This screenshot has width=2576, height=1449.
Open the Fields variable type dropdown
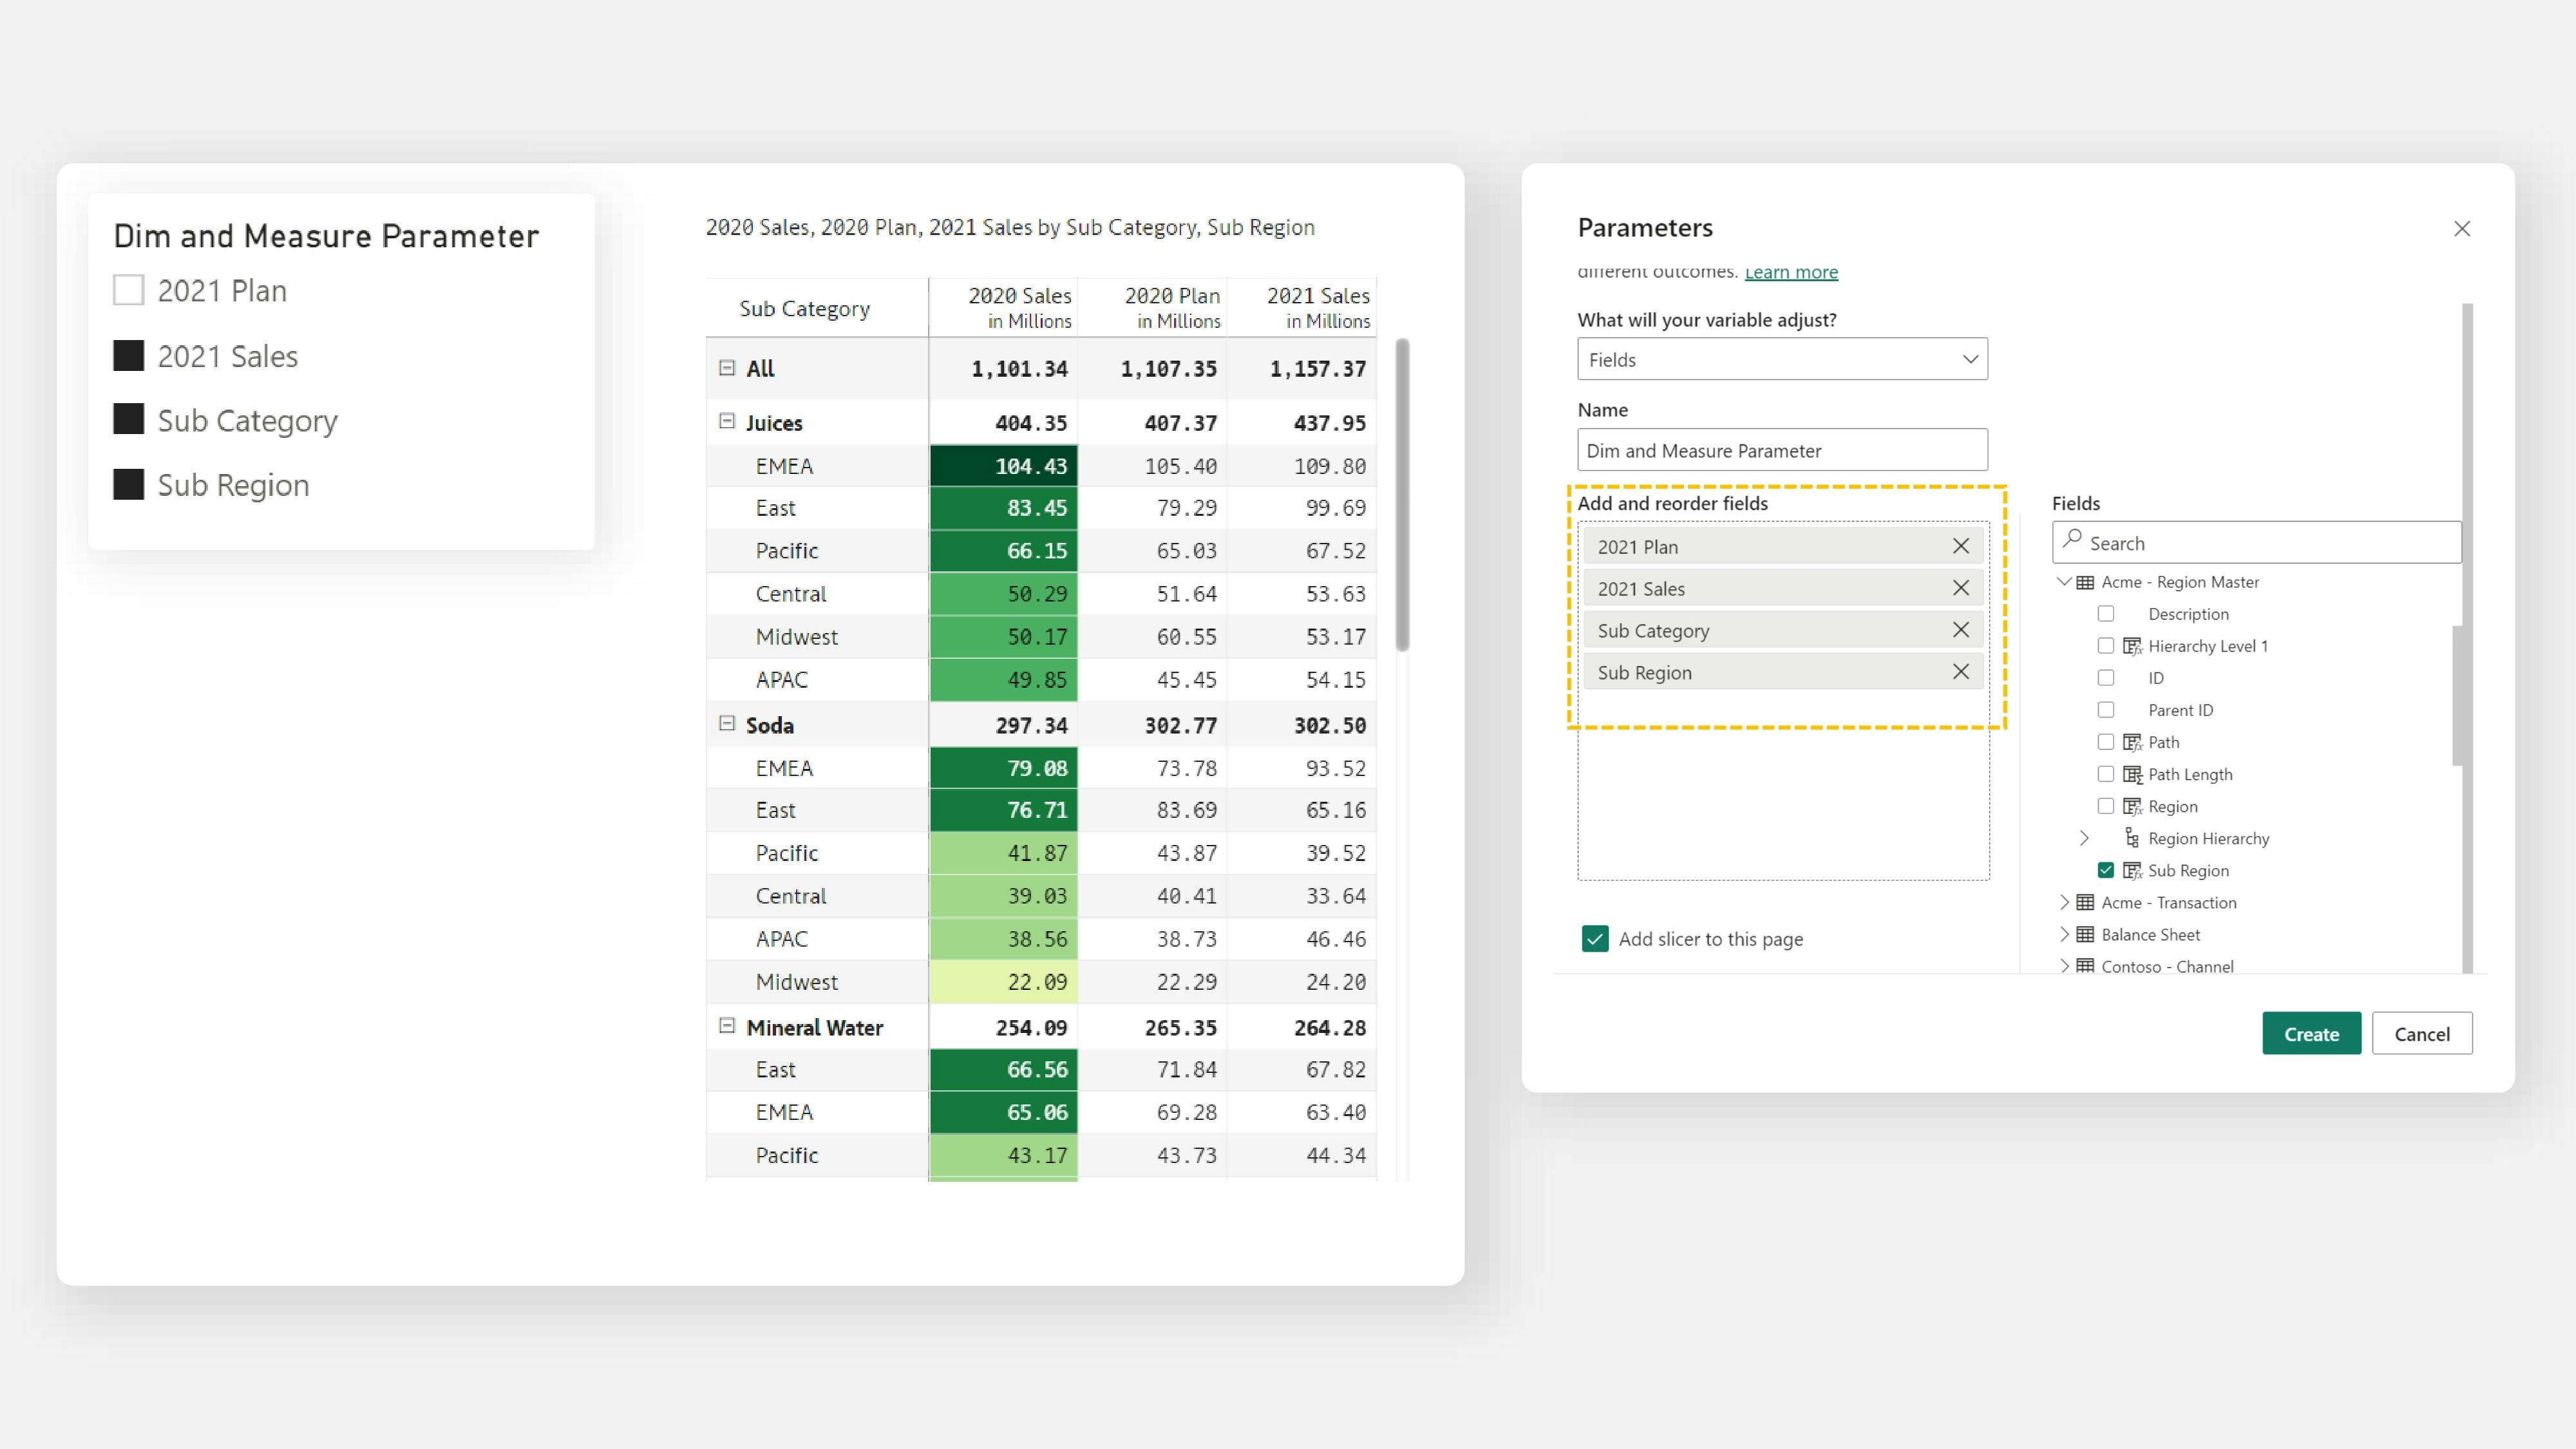[x=1782, y=359]
